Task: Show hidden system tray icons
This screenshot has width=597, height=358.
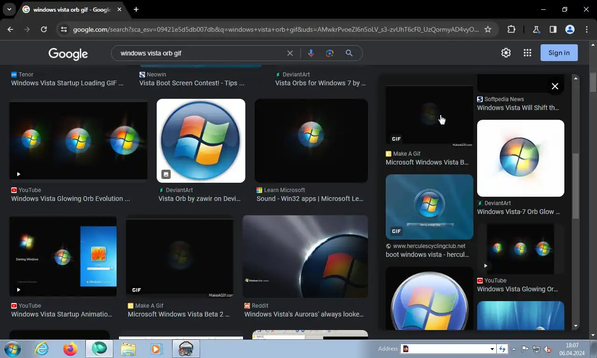Action: pyautogui.click(x=514, y=349)
